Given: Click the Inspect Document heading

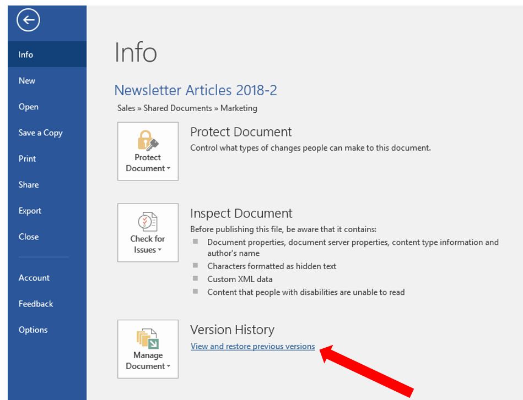Looking at the screenshot, I should pyautogui.click(x=241, y=213).
